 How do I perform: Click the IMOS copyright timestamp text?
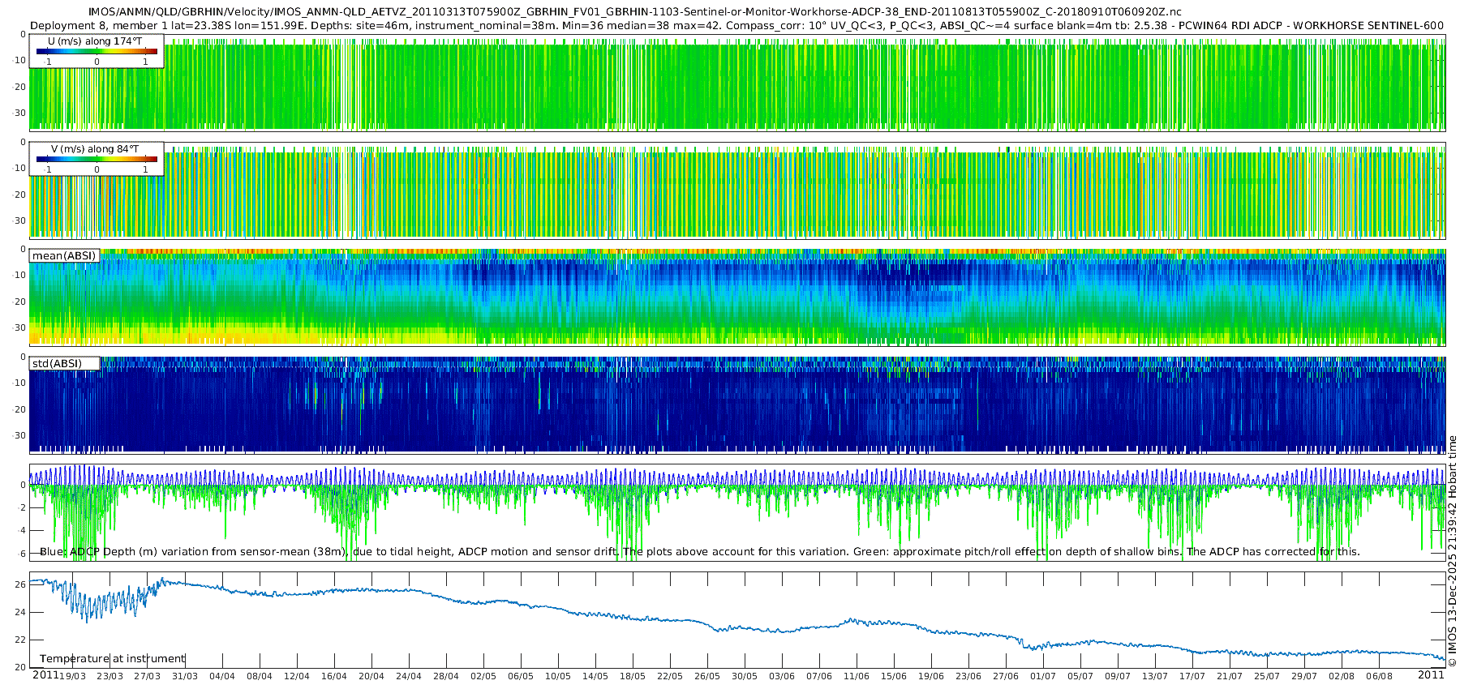tap(1453, 551)
